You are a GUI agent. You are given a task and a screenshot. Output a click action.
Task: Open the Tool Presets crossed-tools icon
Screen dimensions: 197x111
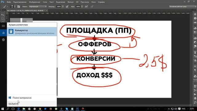click(195, 90)
